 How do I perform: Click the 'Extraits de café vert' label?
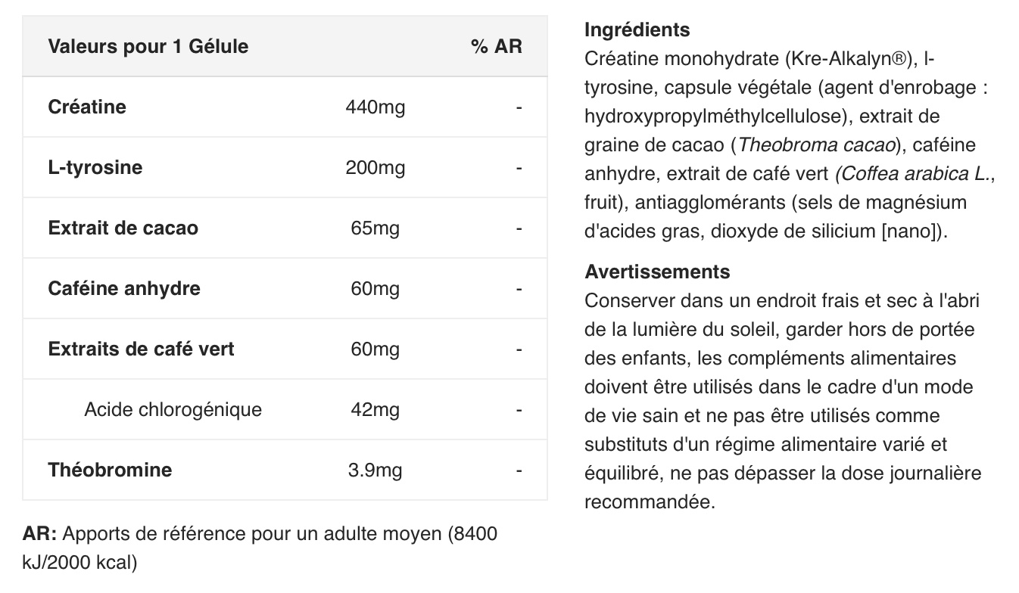141,349
